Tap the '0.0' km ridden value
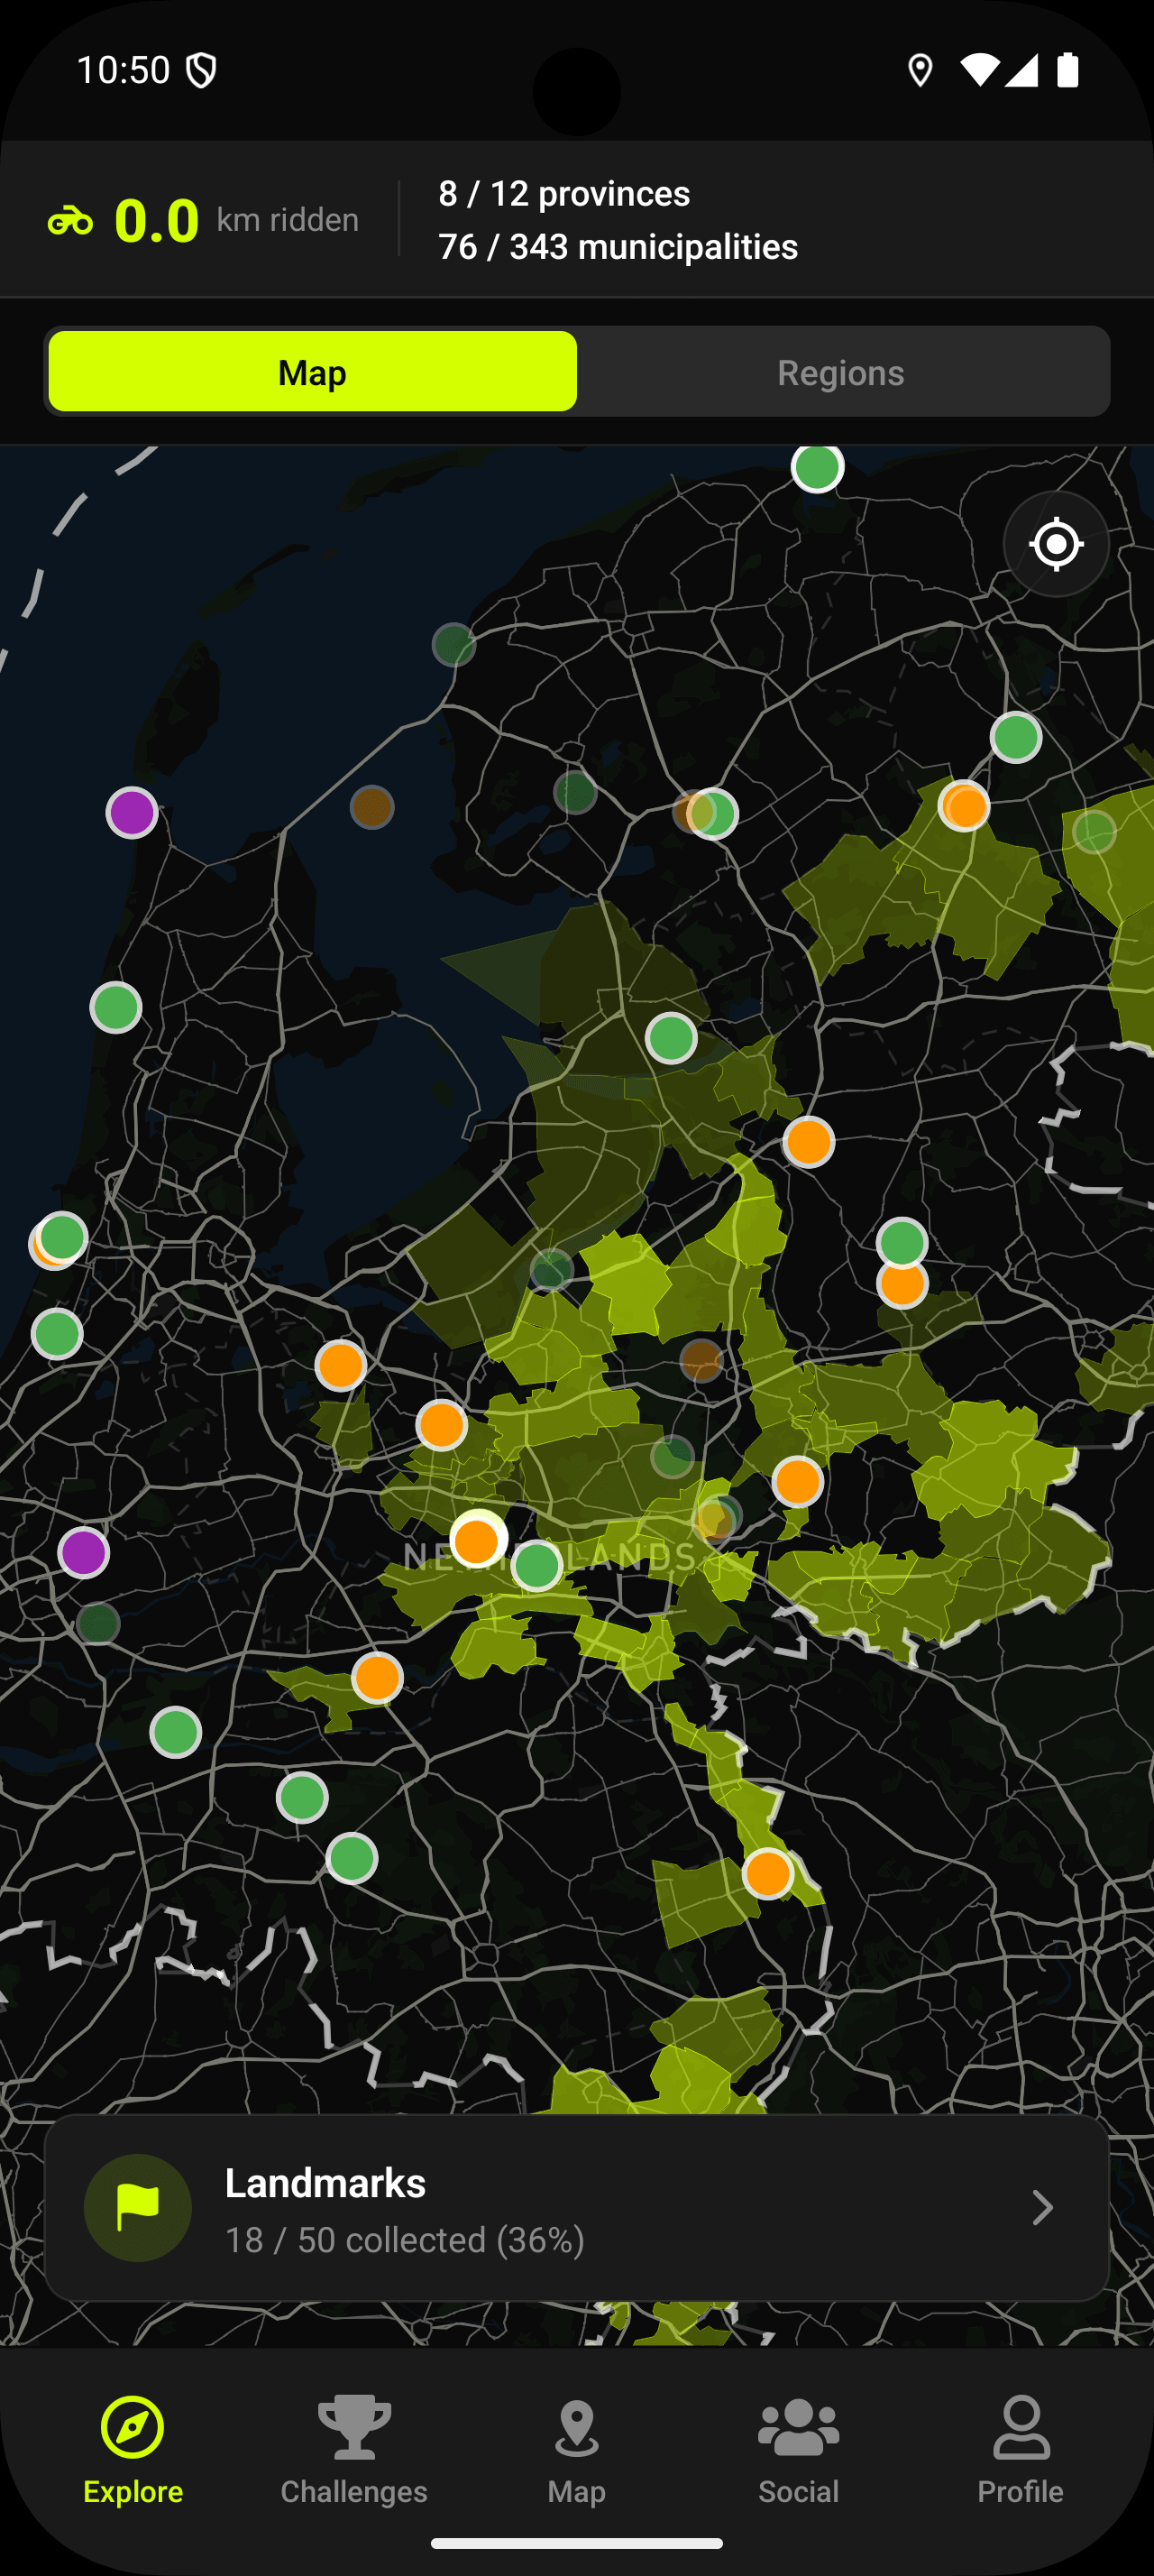 (157, 220)
